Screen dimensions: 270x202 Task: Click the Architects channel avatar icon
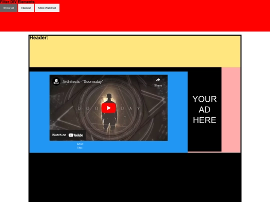point(56,81)
